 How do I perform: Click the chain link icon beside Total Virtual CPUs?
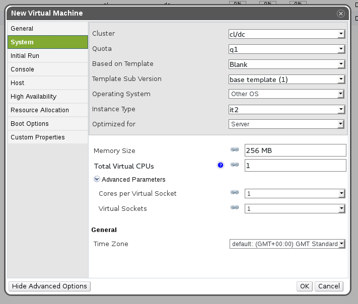click(234, 165)
